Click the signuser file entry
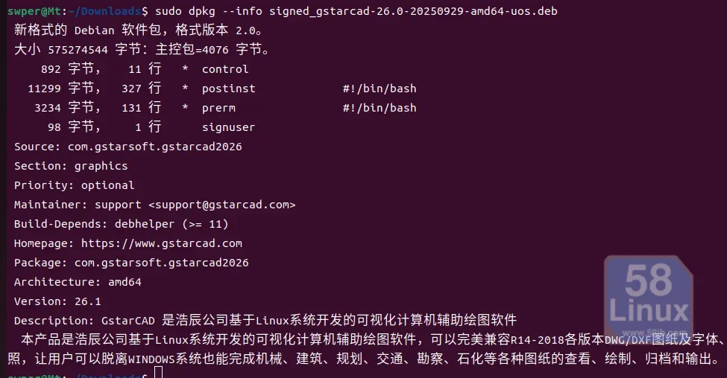Screen dimensions: 727x378 coord(228,127)
